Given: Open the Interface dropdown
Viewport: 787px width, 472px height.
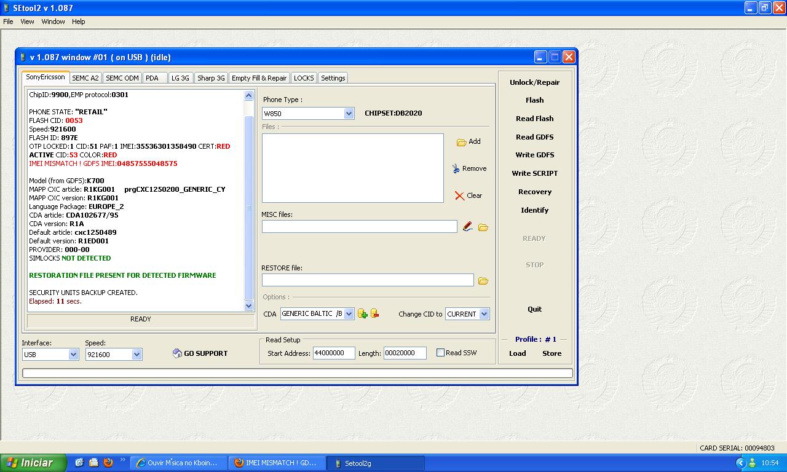Looking at the screenshot, I should [x=73, y=355].
